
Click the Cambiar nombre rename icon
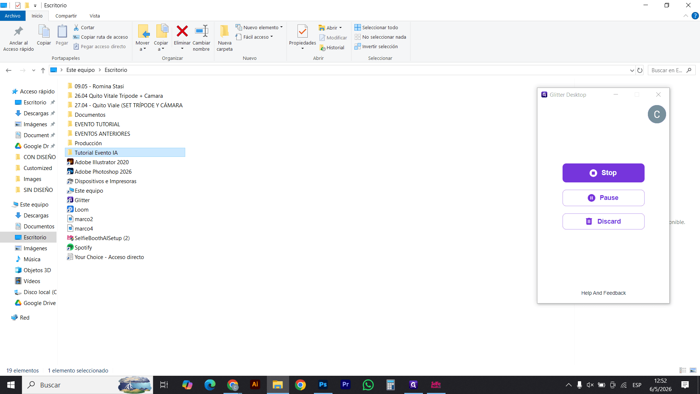click(201, 31)
